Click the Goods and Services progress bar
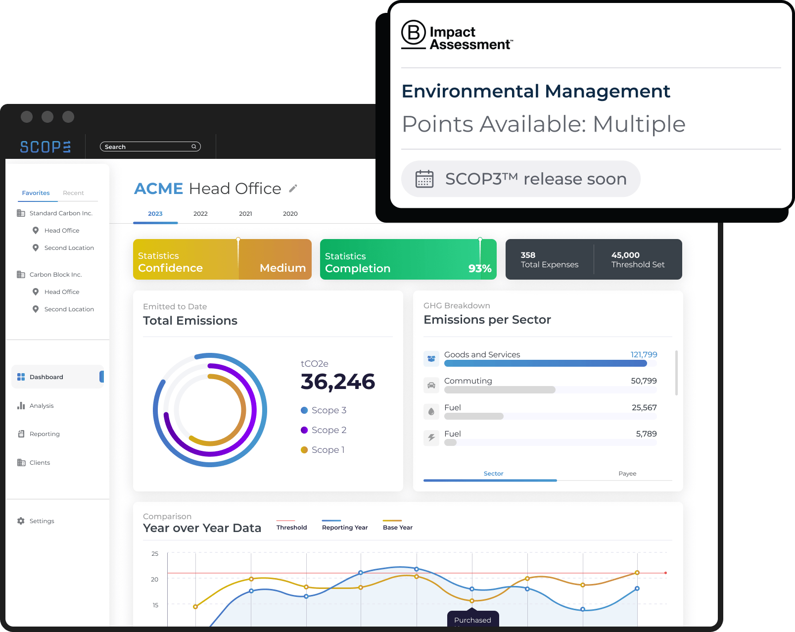Screen dimensions: 795x632 tap(551, 363)
